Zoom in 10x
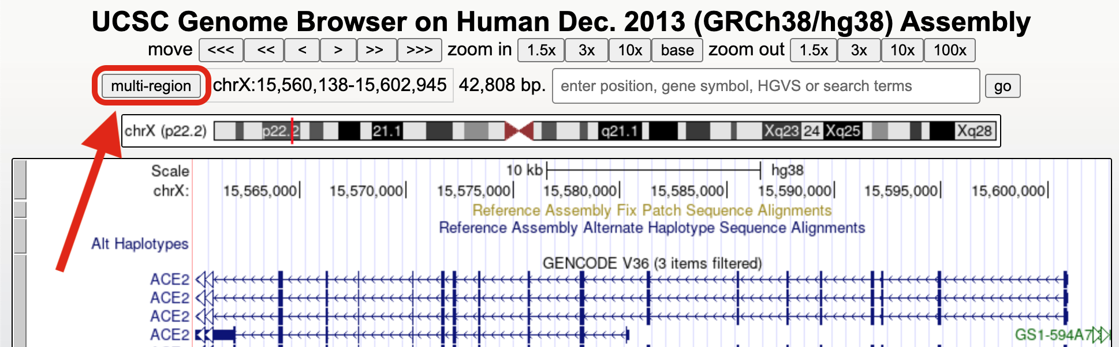 pos(629,50)
